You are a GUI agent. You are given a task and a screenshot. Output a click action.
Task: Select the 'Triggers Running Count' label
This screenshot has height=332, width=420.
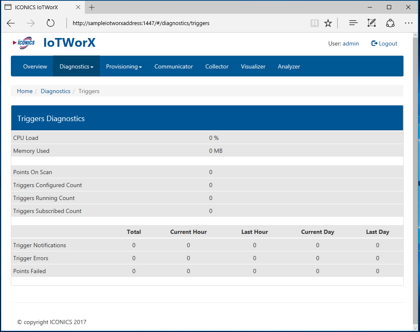(44, 198)
